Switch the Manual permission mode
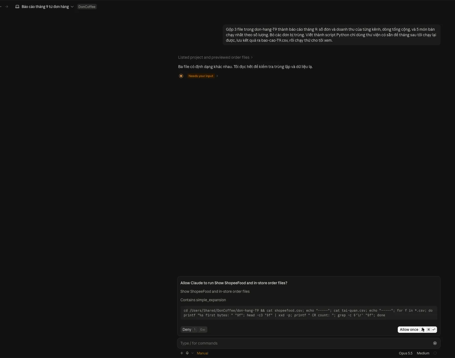The image size is (455, 358). pos(202,353)
